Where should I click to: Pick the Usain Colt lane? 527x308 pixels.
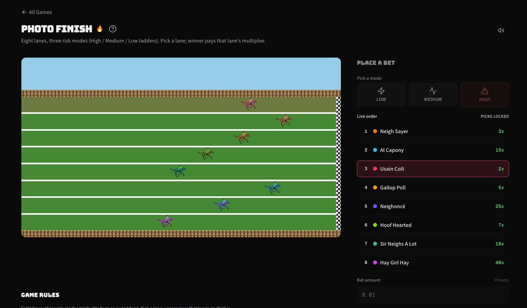433,169
